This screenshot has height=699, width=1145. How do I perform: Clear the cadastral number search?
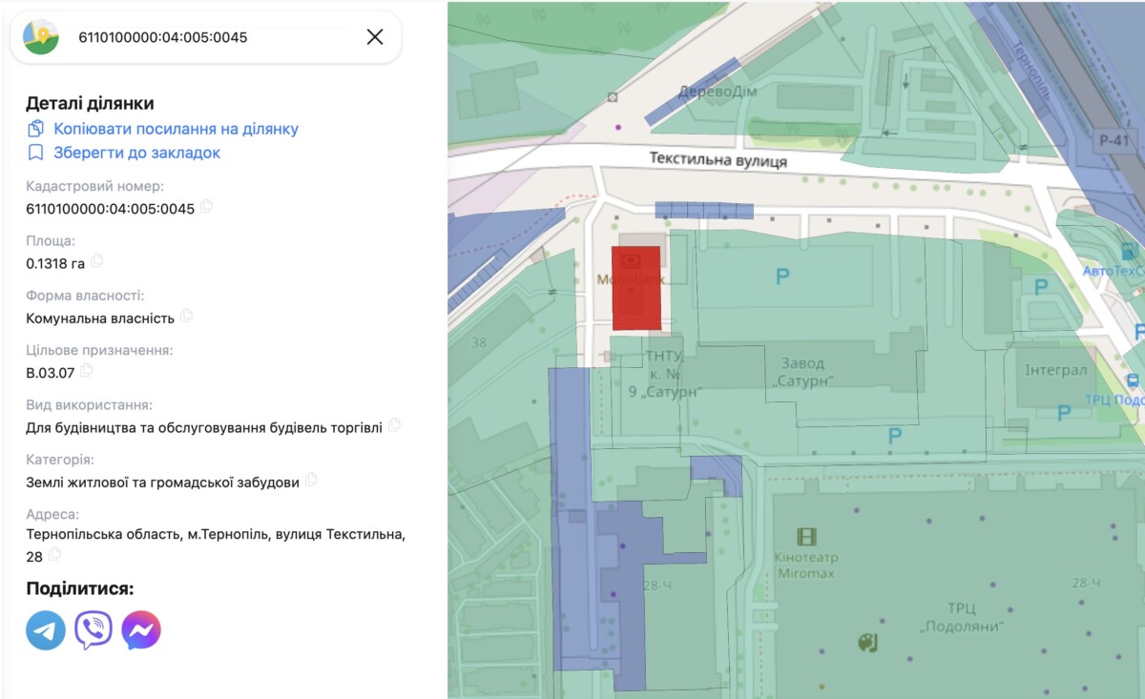375,37
